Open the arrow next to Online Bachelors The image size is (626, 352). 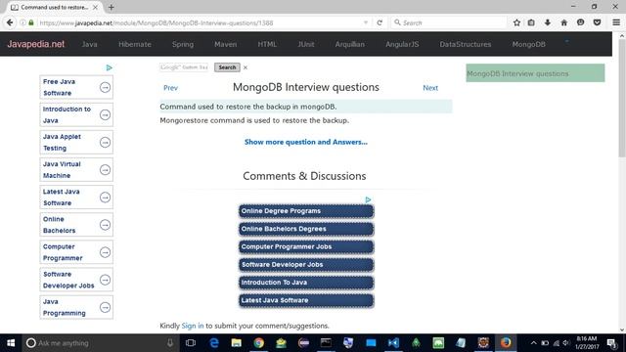coord(105,225)
